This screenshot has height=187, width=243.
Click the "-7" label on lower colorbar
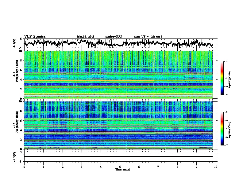226,145
